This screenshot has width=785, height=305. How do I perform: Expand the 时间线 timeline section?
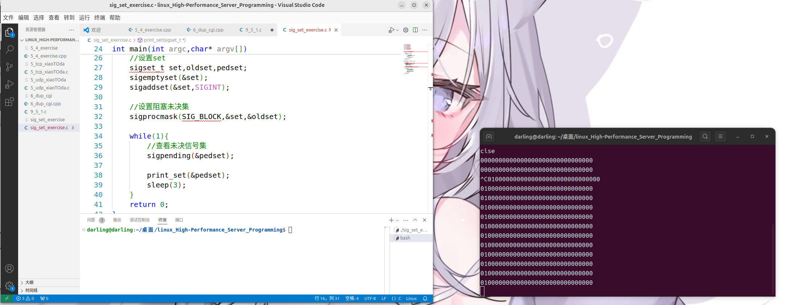tap(49, 290)
